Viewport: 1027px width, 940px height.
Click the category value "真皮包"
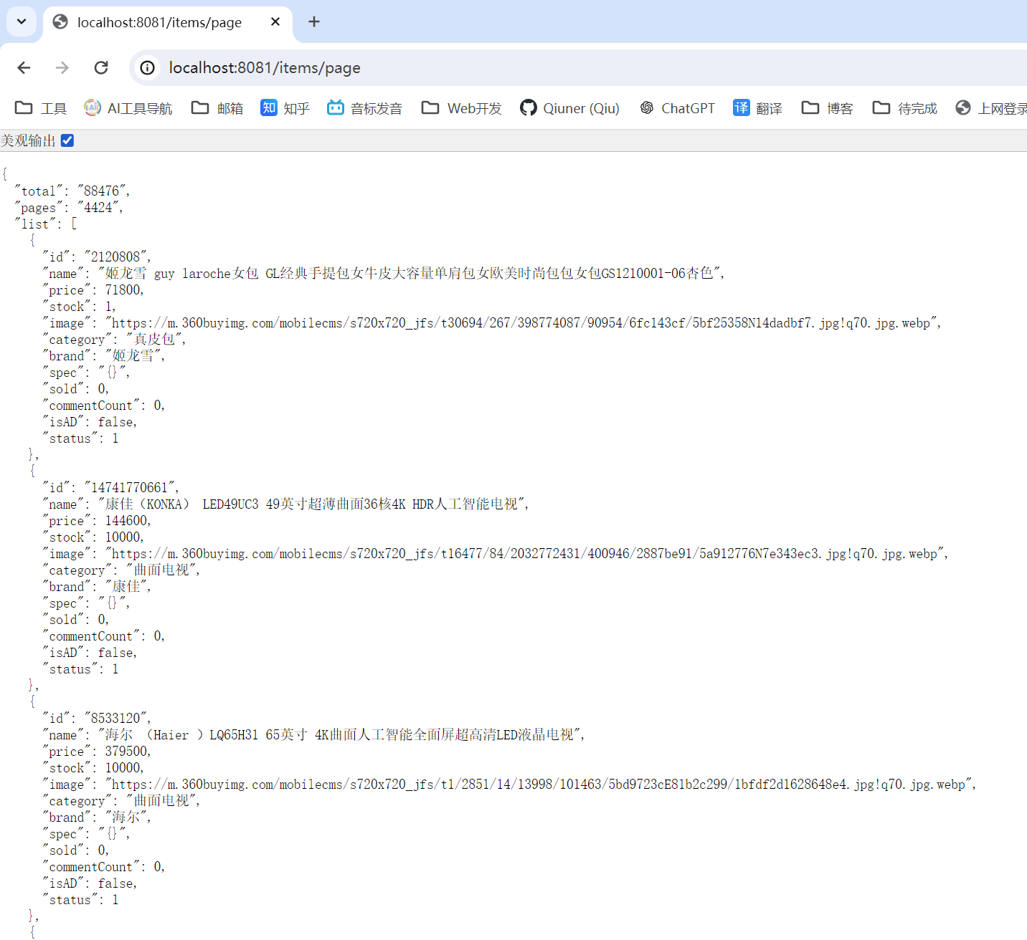(x=153, y=339)
